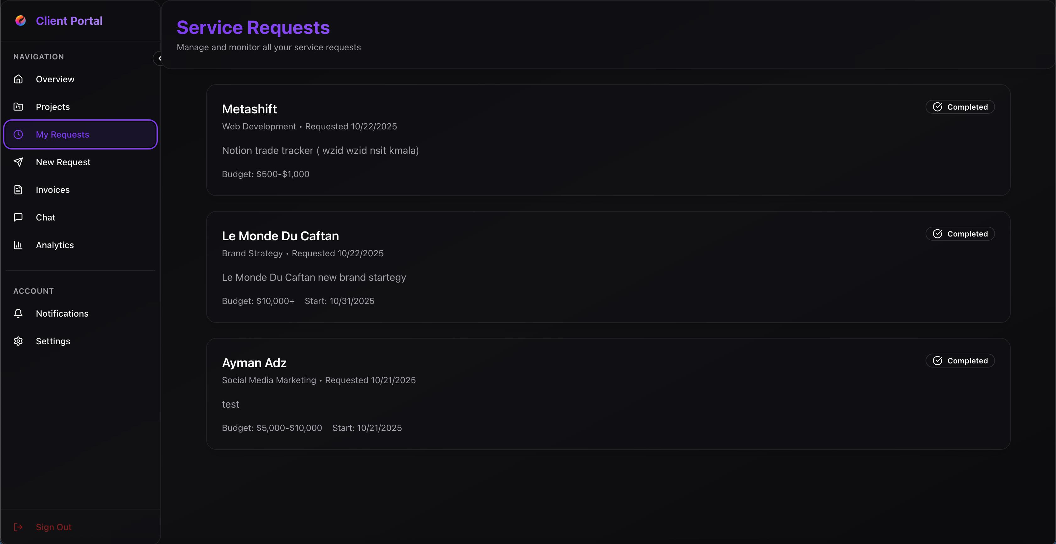Click the Metashift request title
Viewport: 1056px width, 544px height.
pos(249,109)
